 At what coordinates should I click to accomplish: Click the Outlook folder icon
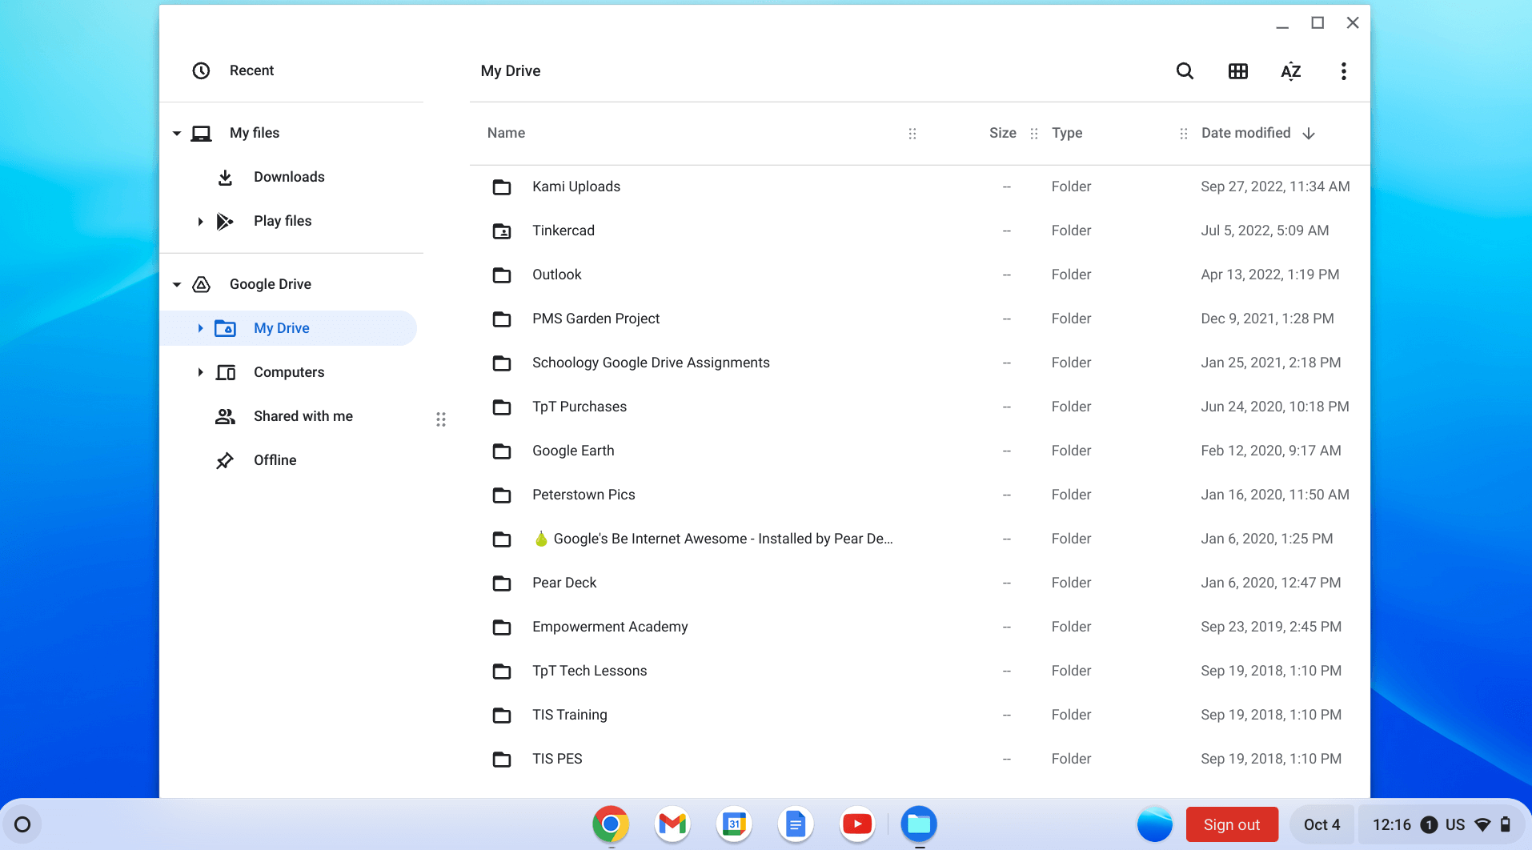pos(502,275)
